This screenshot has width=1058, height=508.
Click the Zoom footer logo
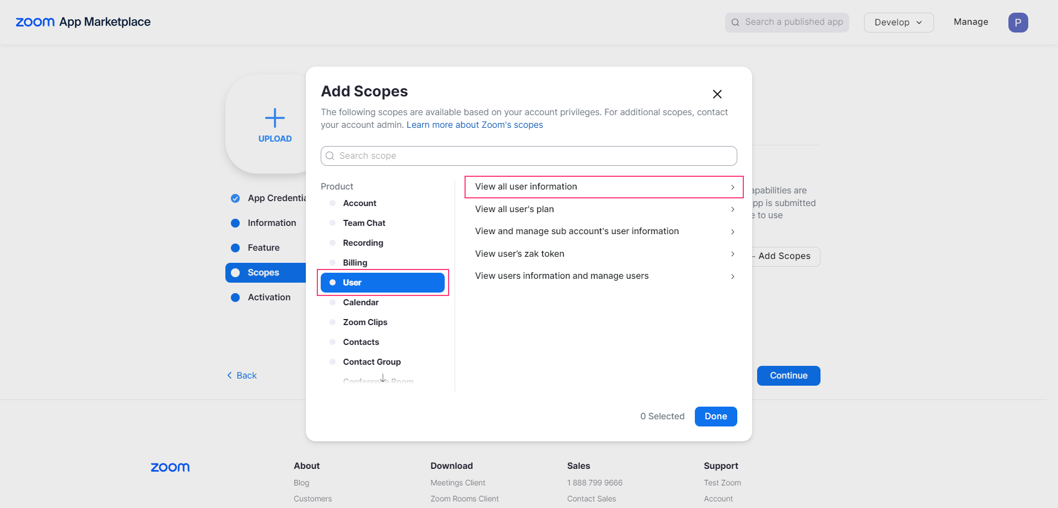click(170, 467)
